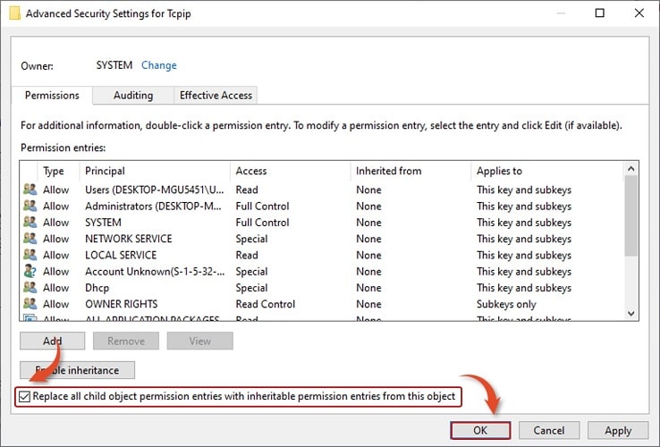Click the group icon in the Administrators row
The height and width of the screenshot is (447, 660).
point(30,206)
